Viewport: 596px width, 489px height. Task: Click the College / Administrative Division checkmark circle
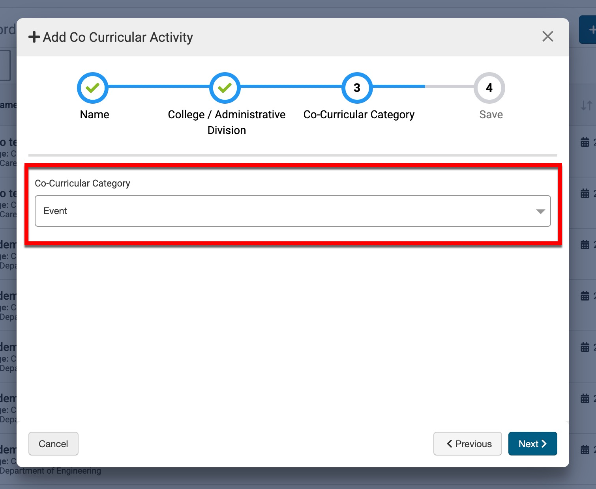225,88
